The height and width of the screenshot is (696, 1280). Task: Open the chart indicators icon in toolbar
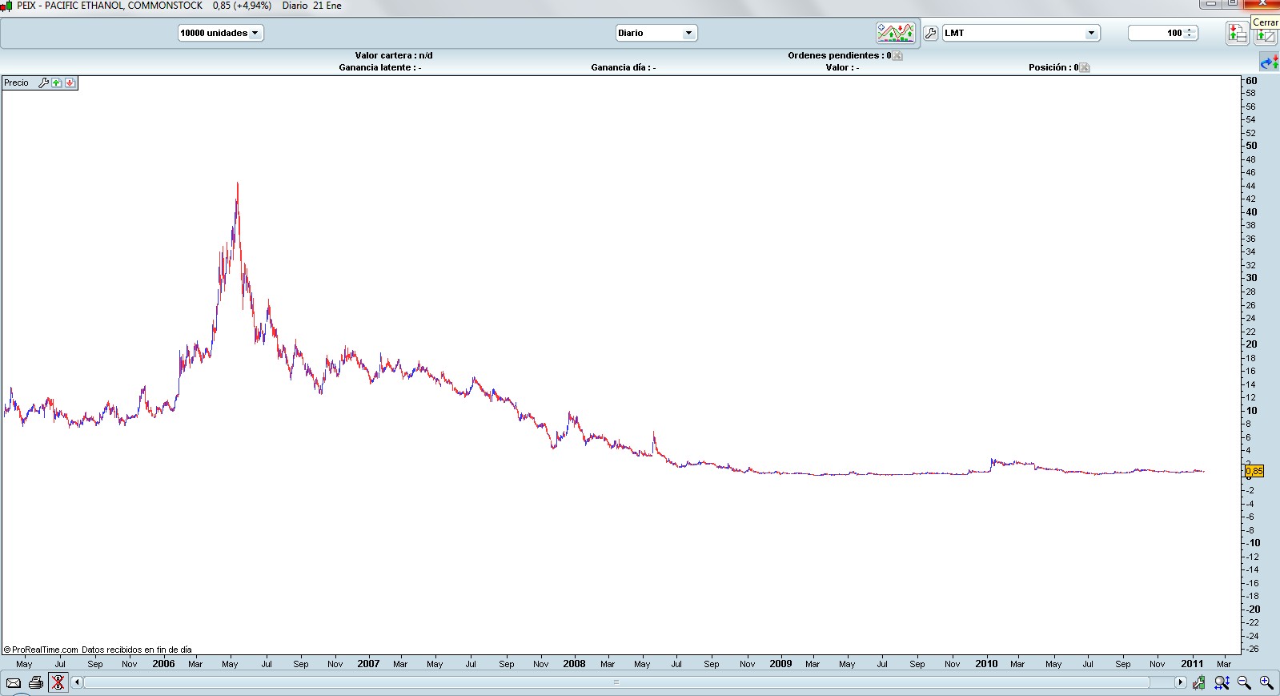click(895, 33)
